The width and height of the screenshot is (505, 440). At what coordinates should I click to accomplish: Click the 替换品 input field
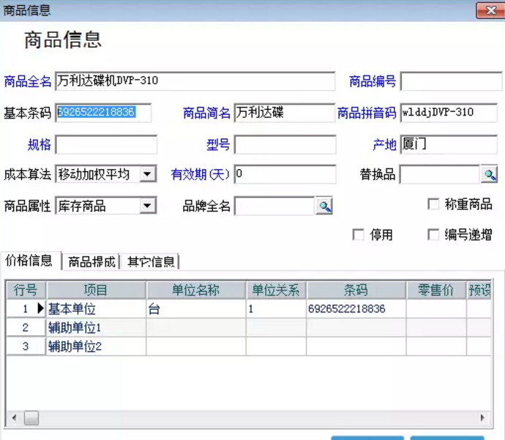pos(440,174)
